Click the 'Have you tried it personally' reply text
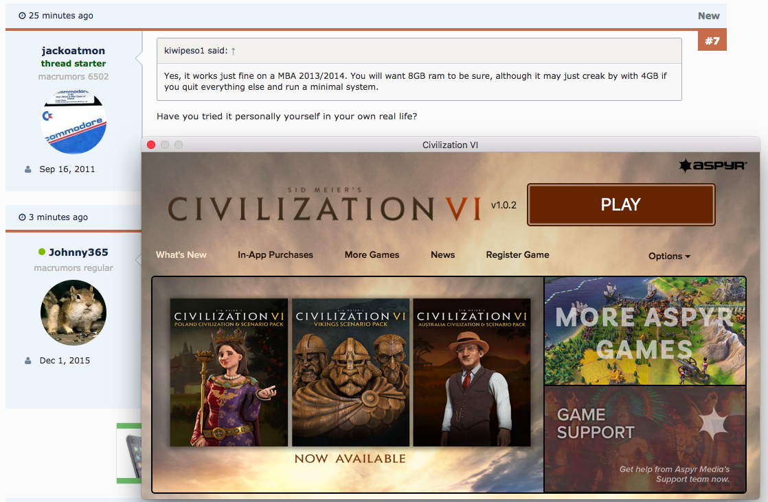 [x=287, y=117]
